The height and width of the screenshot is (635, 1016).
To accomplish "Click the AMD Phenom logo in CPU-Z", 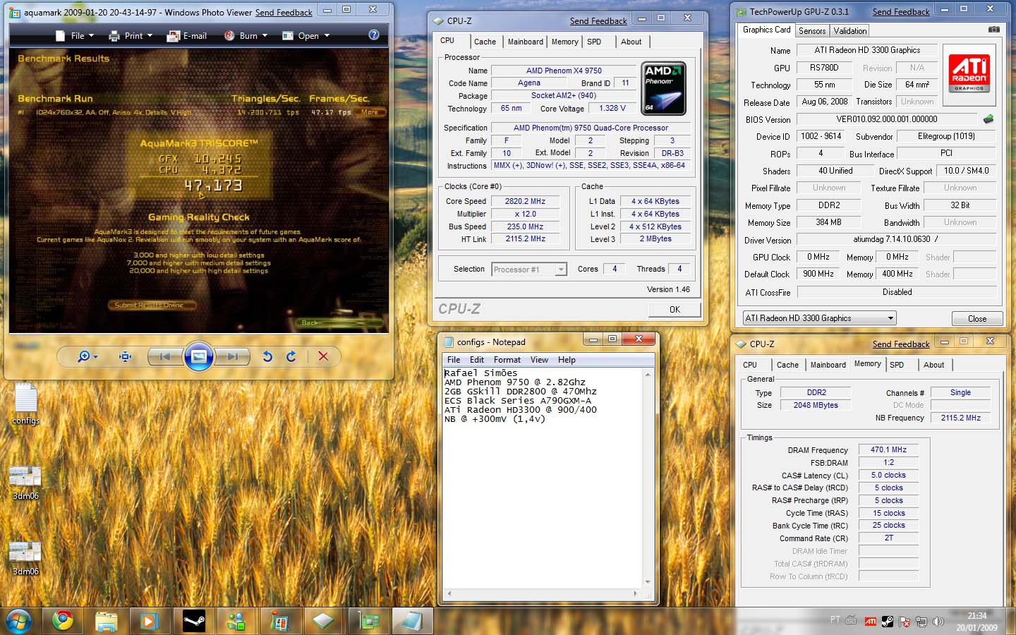I will 663,88.
